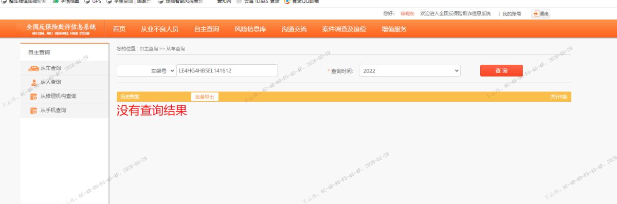Screen dimensions: 617x204
Task: Open the 风险信息库 menu
Action: (x=250, y=29)
